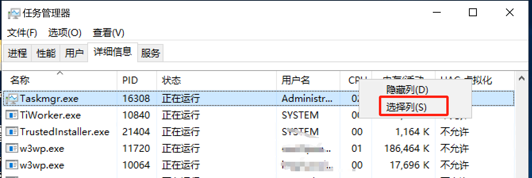Click the Task Manager title bar icon
The image size is (532, 178).
point(13,13)
